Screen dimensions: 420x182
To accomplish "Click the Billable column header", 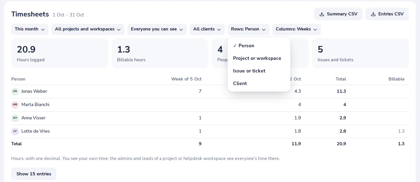I will click(x=396, y=79).
